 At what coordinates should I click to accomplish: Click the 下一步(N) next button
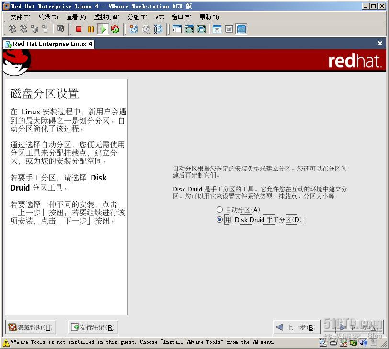(x=359, y=327)
